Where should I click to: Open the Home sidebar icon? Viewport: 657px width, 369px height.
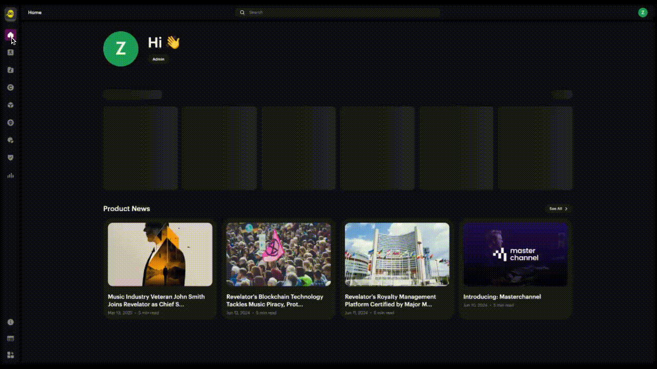coord(10,35)
